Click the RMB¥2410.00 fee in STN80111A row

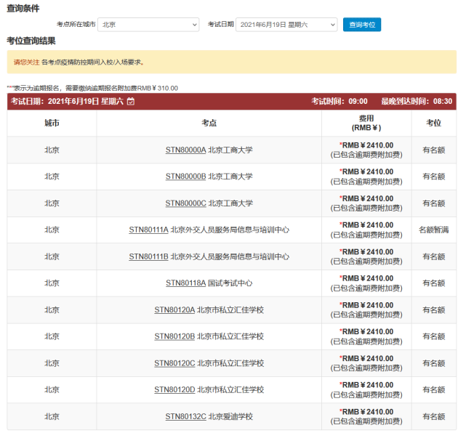point(366,225)
